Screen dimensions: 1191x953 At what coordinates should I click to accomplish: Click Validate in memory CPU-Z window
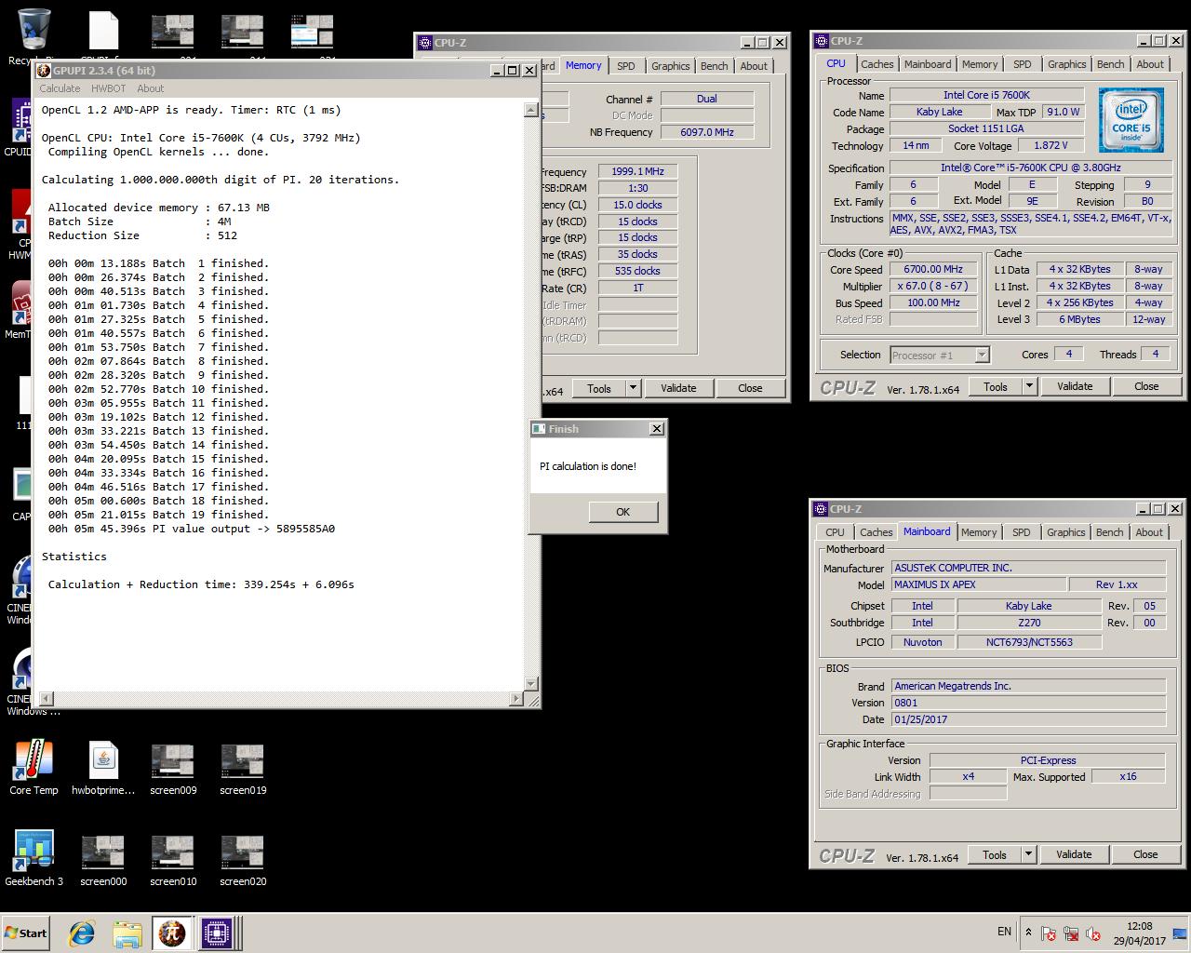coord(678,388)
